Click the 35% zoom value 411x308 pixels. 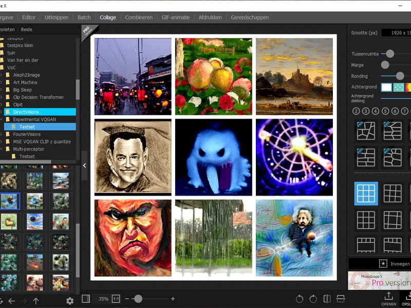point(103,299)
